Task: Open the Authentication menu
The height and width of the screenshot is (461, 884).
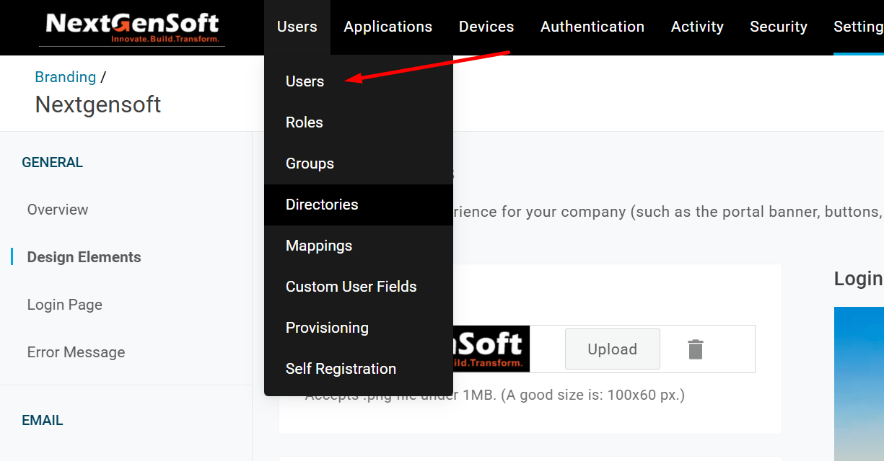Action: (x=592, y=27)
